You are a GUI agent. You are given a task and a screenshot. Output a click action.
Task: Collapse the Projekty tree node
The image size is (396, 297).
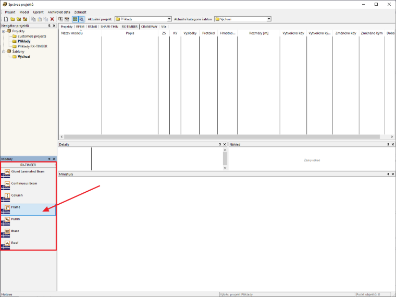[x=4, y=31]
